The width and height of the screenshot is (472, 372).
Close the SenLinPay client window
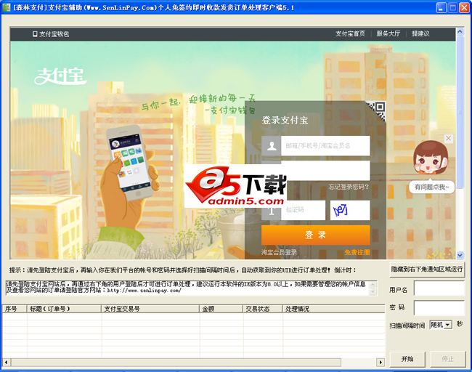[464, 7]
